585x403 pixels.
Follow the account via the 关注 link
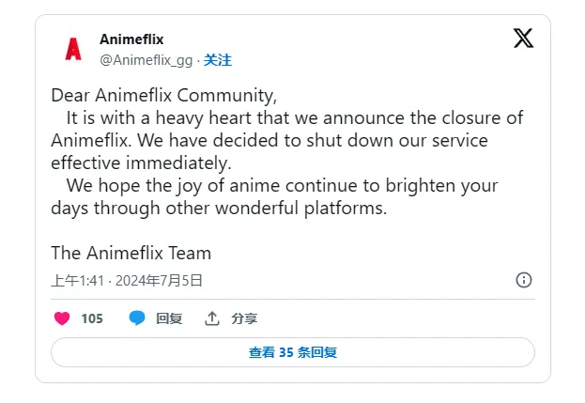pyautogui.click(x=218, y=60)
